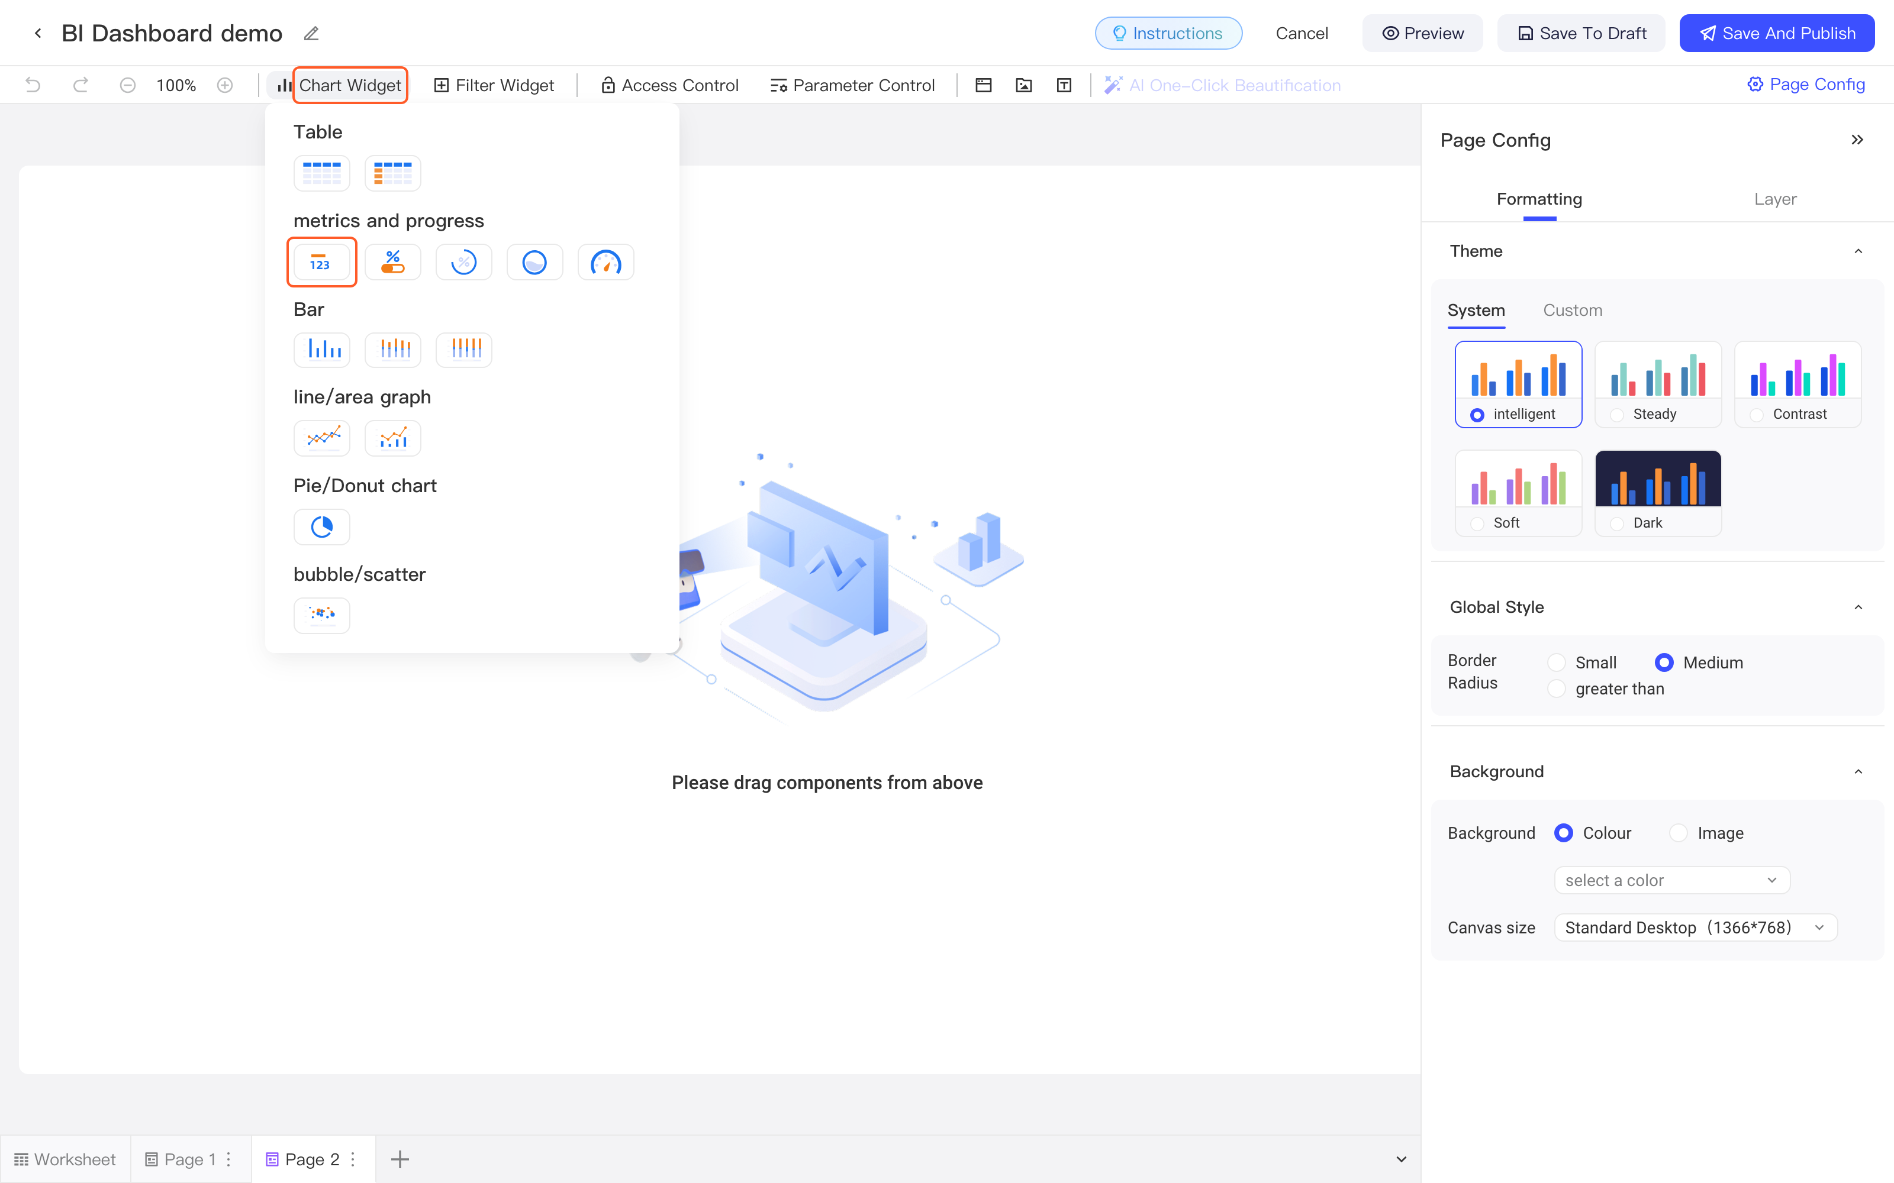Image resolution: width=1894 pixels, height=1183 pixels.
Task: Insert text box widget from toolbar
Action: point(1064,85)
